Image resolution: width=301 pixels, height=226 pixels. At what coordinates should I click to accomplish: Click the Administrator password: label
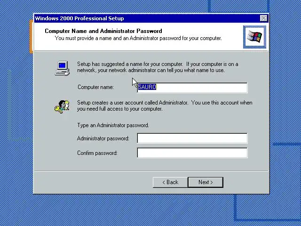click(x=103, y=138)
